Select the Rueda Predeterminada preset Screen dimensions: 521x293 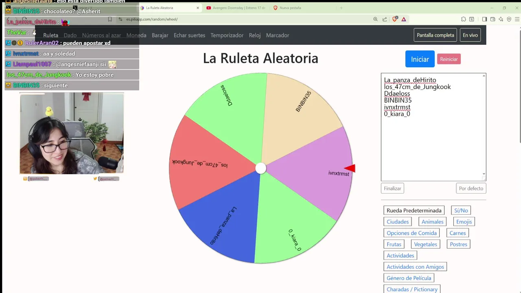[414, 210]
